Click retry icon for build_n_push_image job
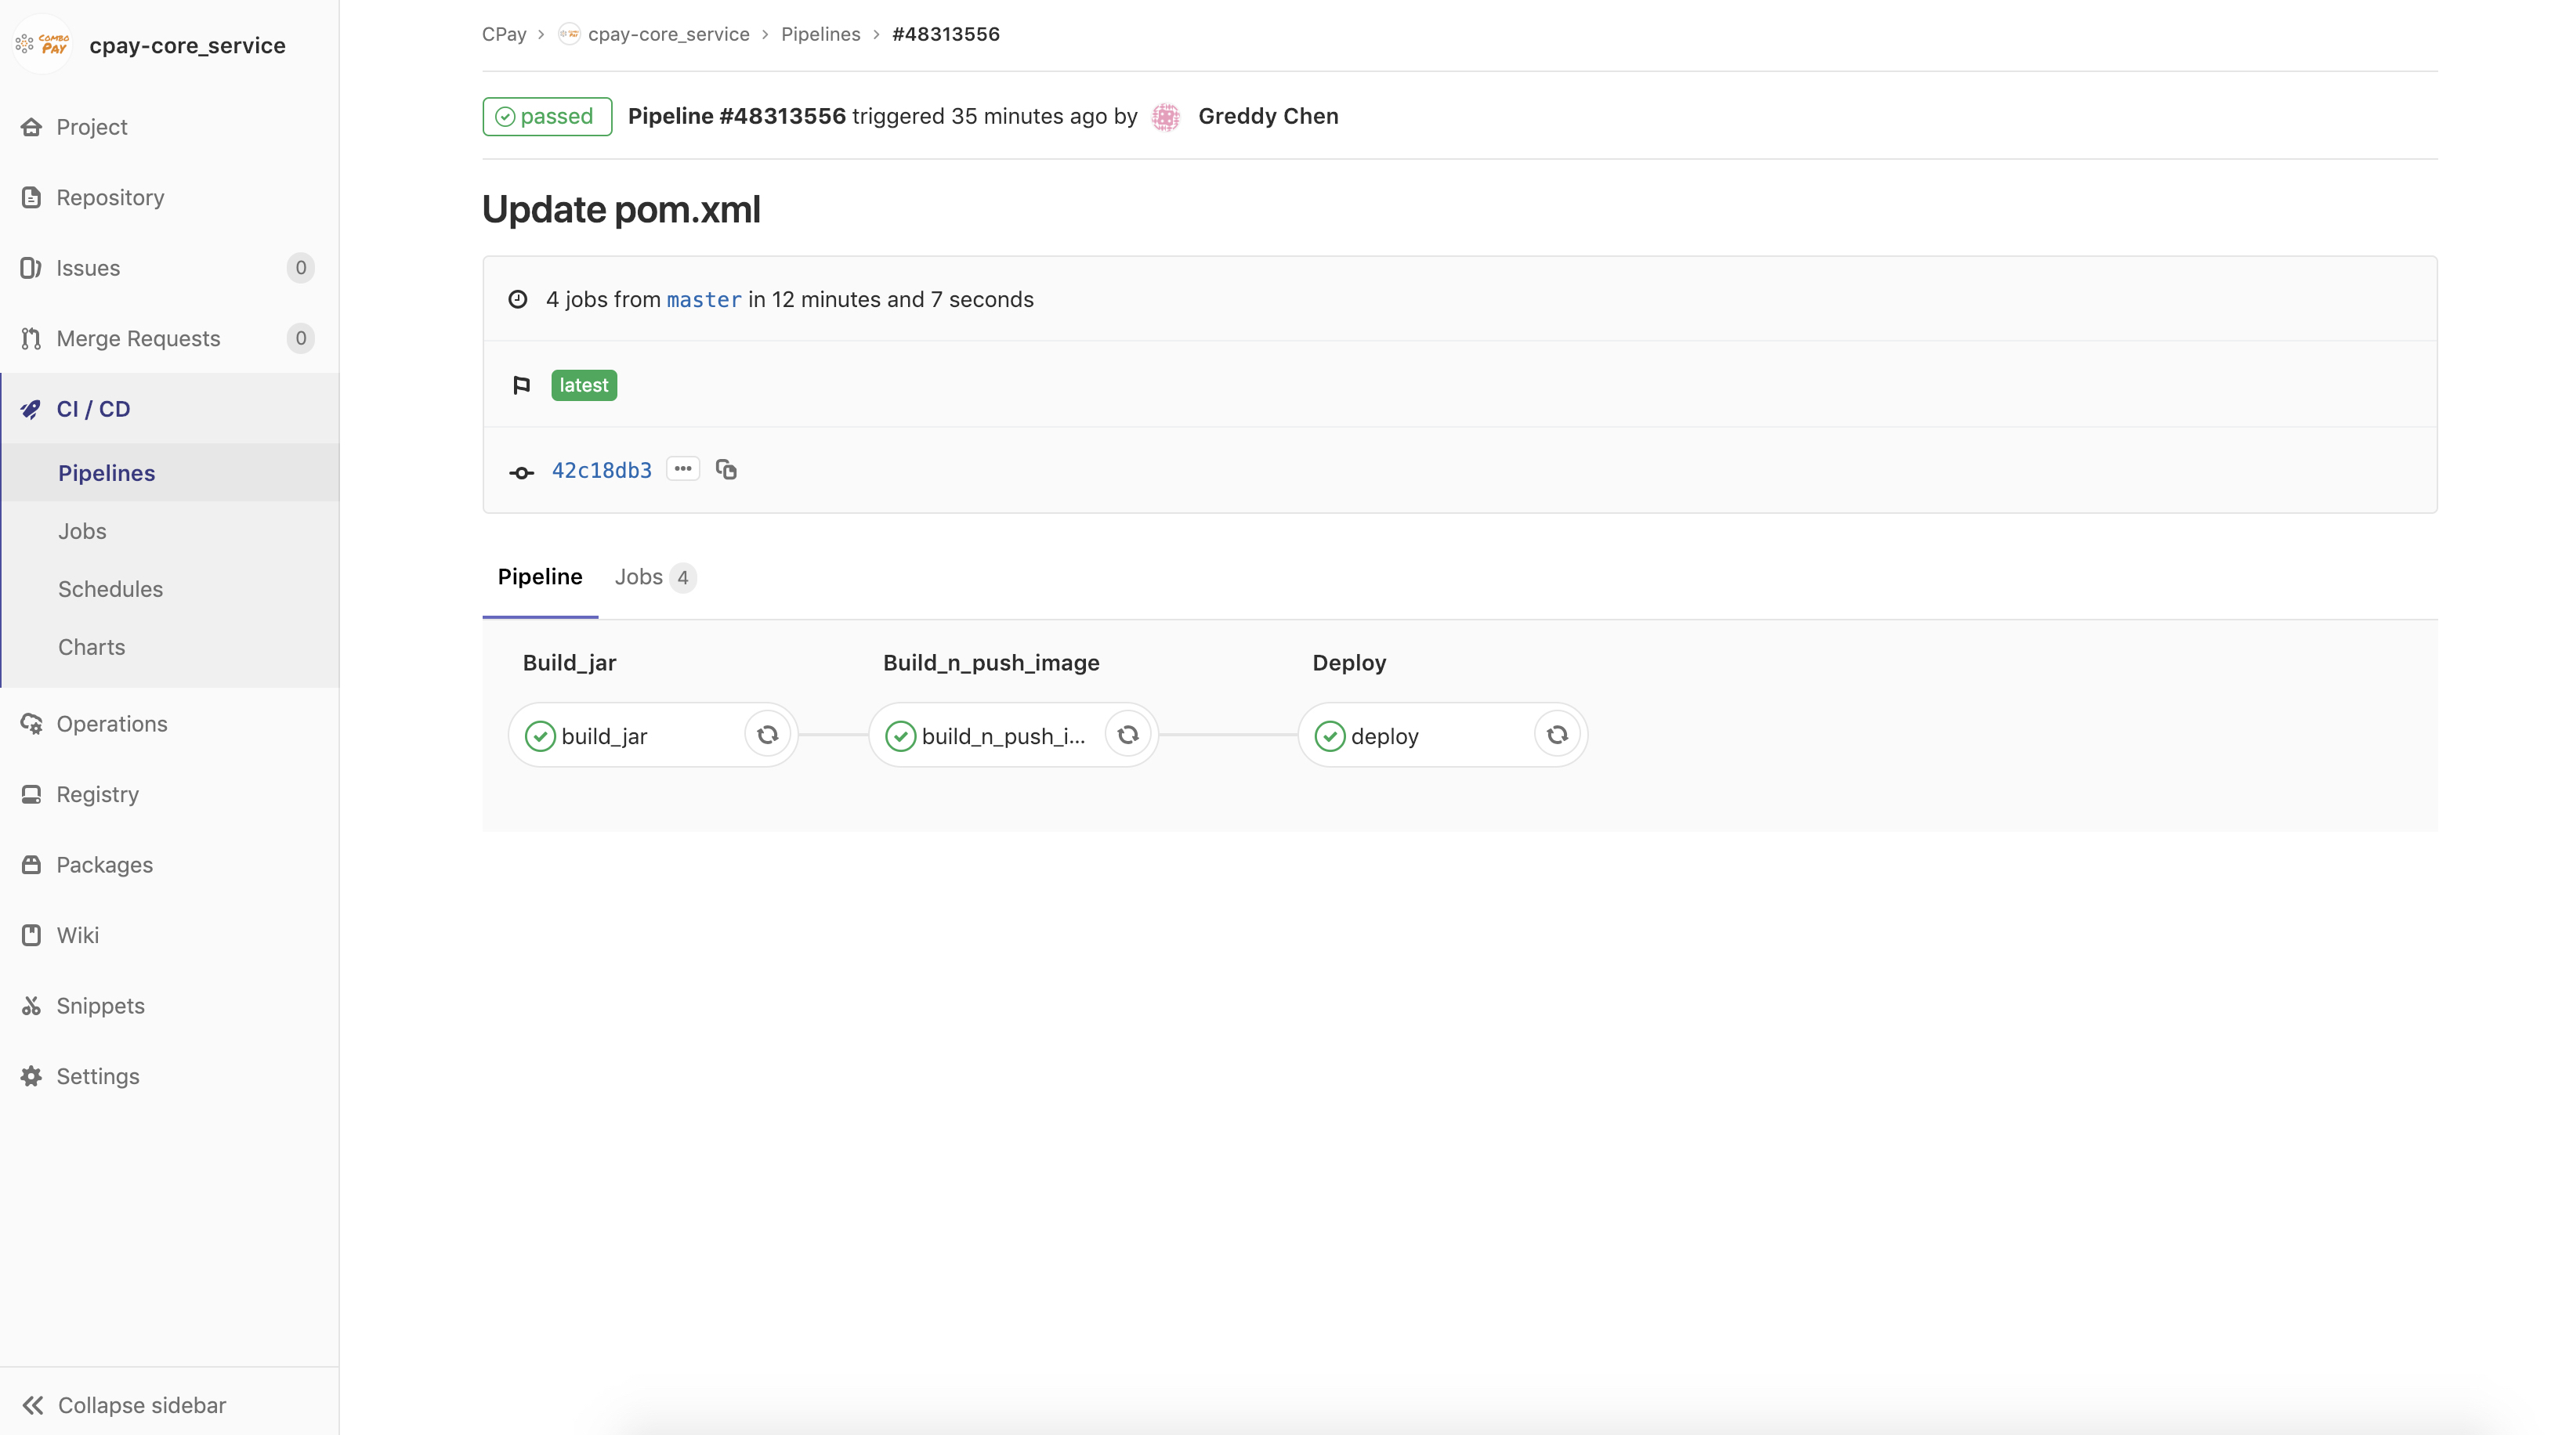The width and height of the screenshot is (2573, 1435). coord(1127,735)
